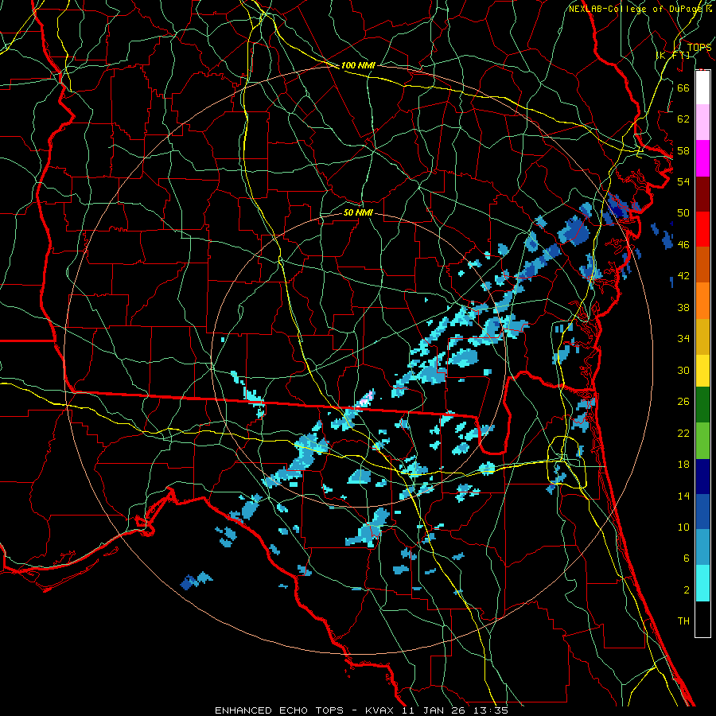Select the light green 26 kft swatch

[702, 441]
